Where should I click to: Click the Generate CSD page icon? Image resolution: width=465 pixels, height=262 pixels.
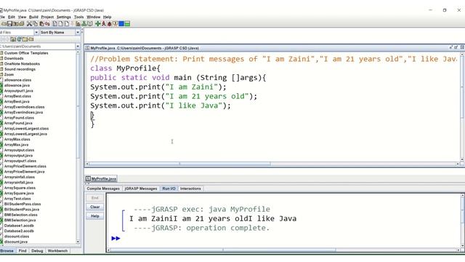pyautogui.click(x=55, y=24)
